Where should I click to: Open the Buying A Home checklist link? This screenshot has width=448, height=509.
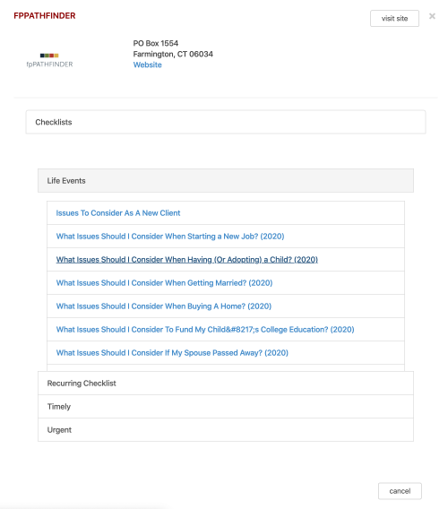click(x=164, y=306)
